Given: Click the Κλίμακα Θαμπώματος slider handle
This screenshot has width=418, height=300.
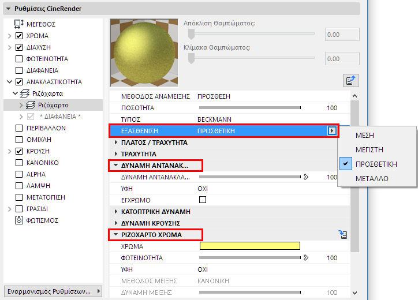Looking at the screenshot, I should 191,58.
